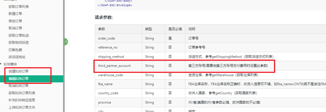Select 获取B2B订单列表 entry
This screenshot has width=326, height=112.
click(x=22, y=93)
